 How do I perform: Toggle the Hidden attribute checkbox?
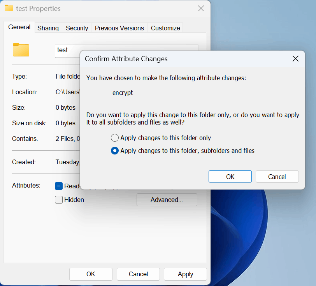(59, 200)
